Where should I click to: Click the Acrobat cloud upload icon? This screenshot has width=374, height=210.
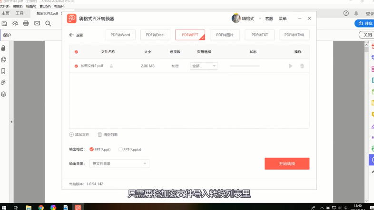click(15, 23)
